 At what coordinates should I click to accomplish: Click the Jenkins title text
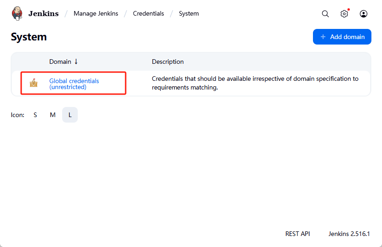point(43,13)
